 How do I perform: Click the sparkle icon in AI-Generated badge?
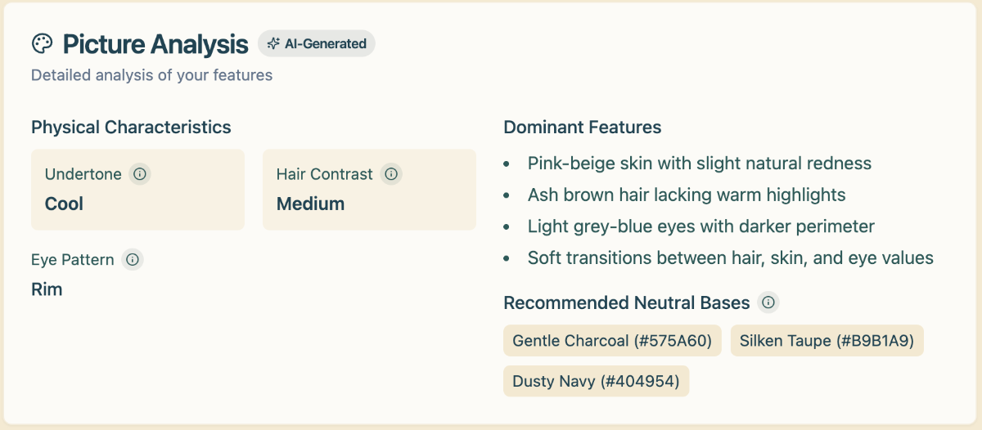point(273,43)
